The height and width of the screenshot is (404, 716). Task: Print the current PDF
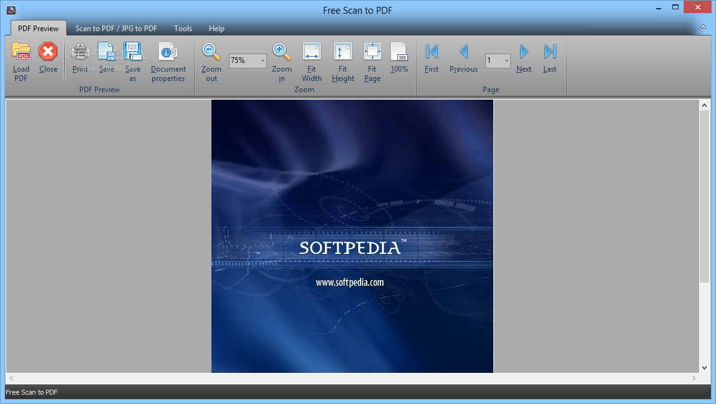click(80, 58)
